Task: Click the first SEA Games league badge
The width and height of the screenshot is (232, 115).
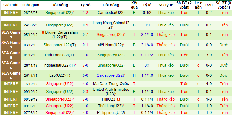Action: [x=11, y=35]
